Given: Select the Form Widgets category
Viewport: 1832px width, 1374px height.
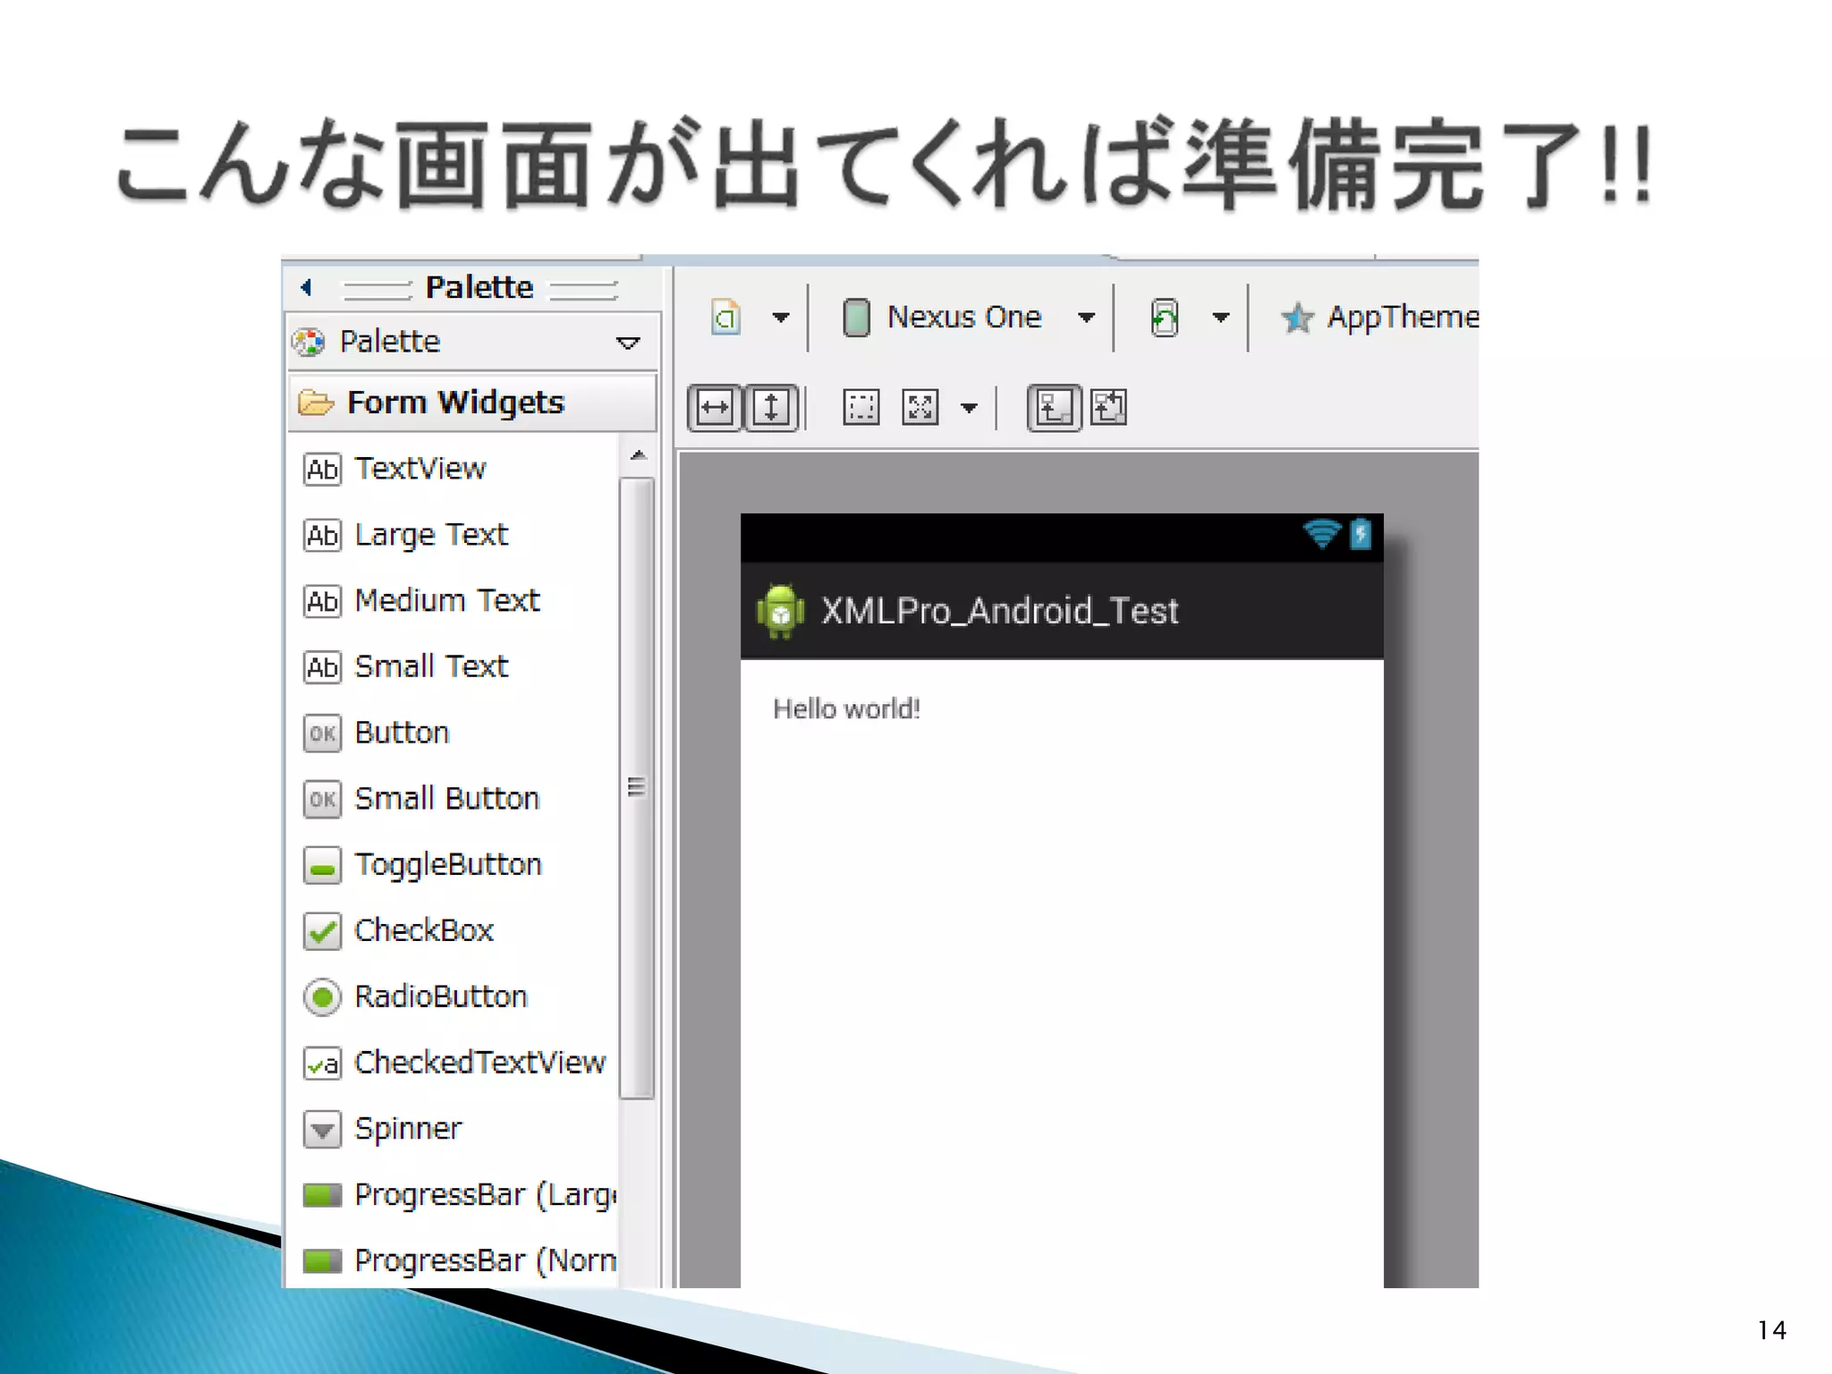Looking at the screenshot, I should pyautogui.click(x=455, y=403).
